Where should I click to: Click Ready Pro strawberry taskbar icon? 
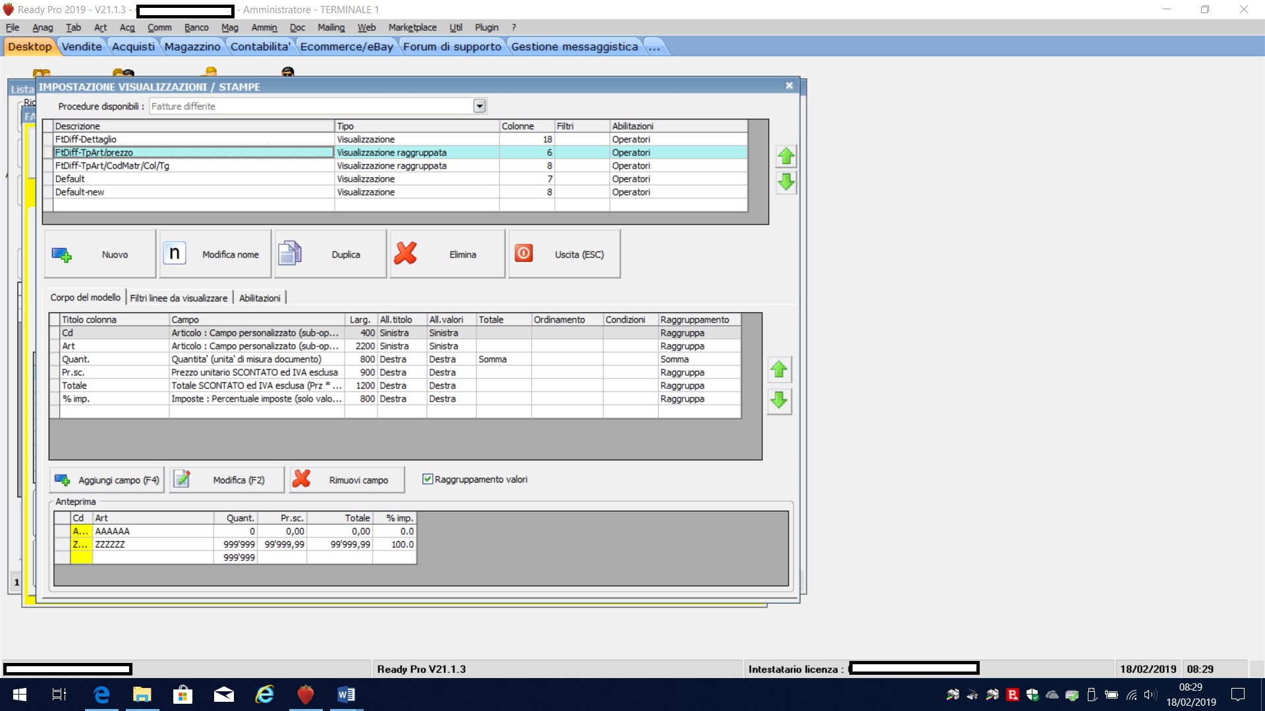[306, 695]
